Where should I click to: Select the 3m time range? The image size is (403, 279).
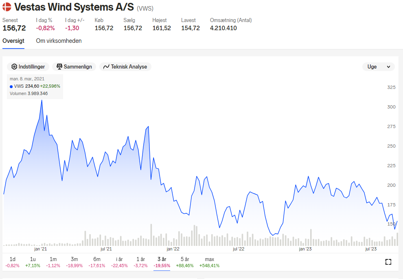click(x=74, y=262)
